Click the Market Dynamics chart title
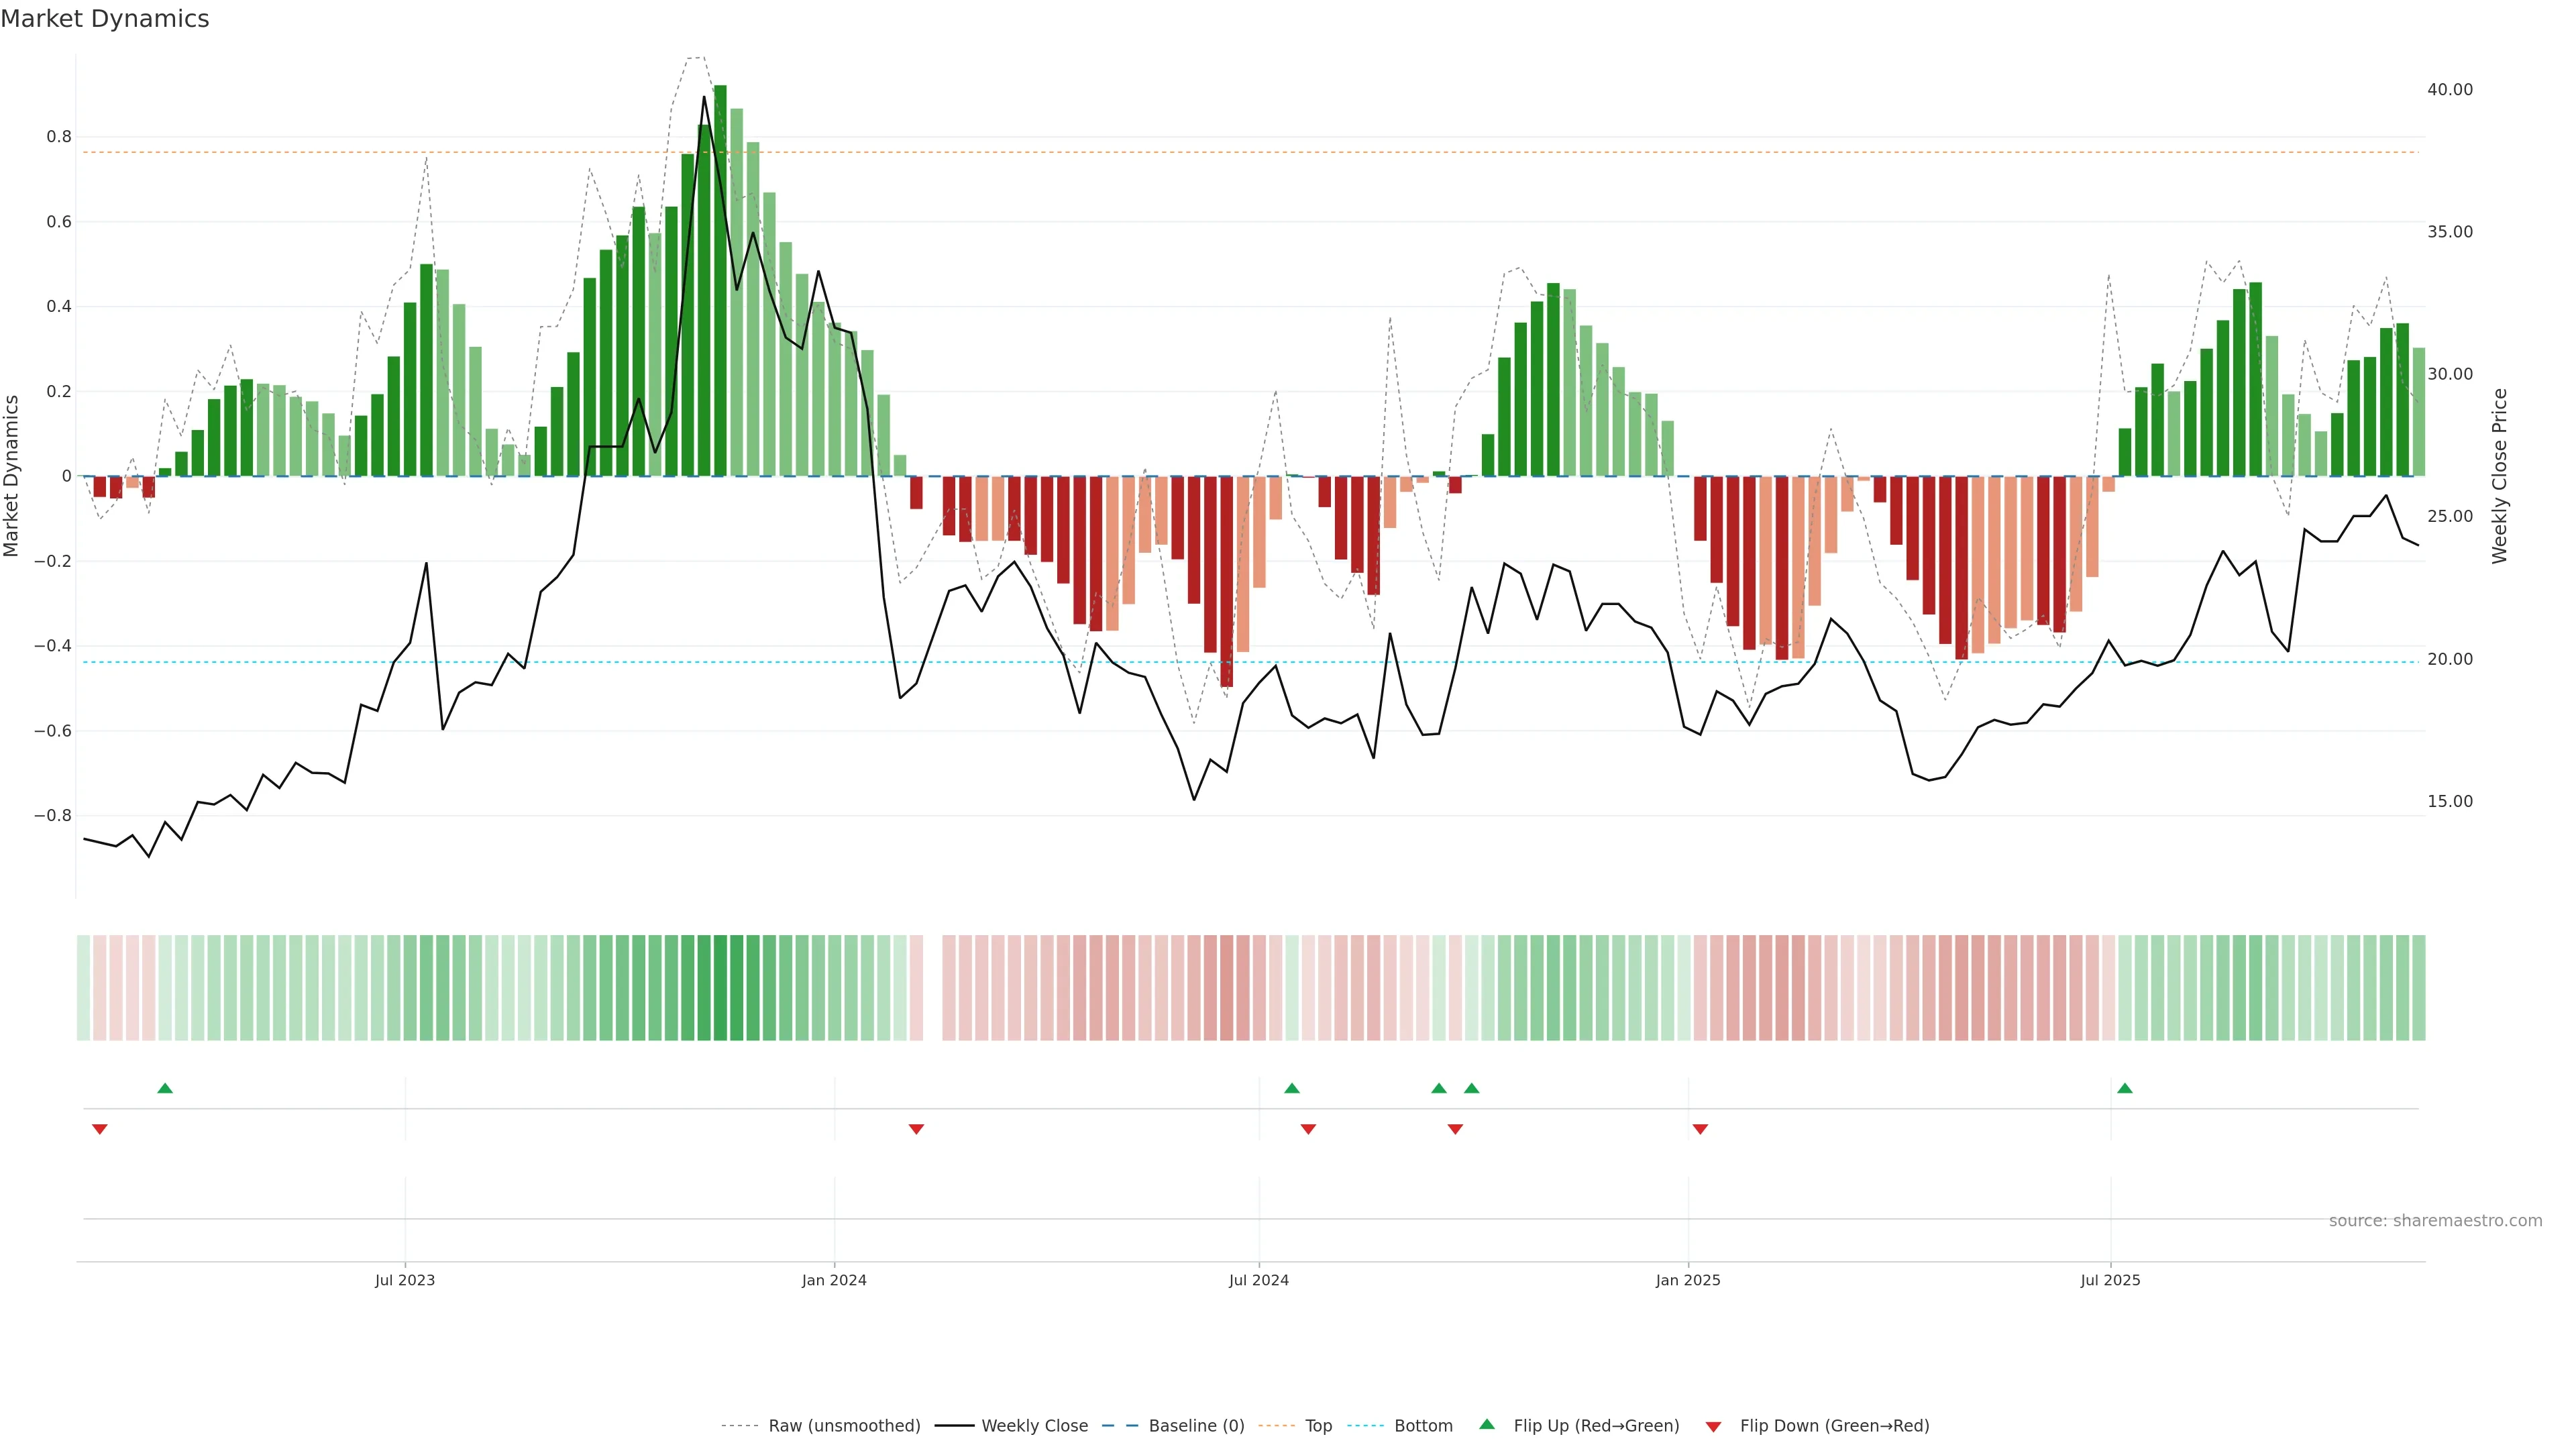 (x=105, y=19)
